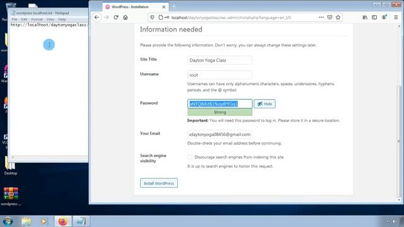Open the Notepad File menu
The height and width of the screenshot is (227, 404).
coord(15,20)
